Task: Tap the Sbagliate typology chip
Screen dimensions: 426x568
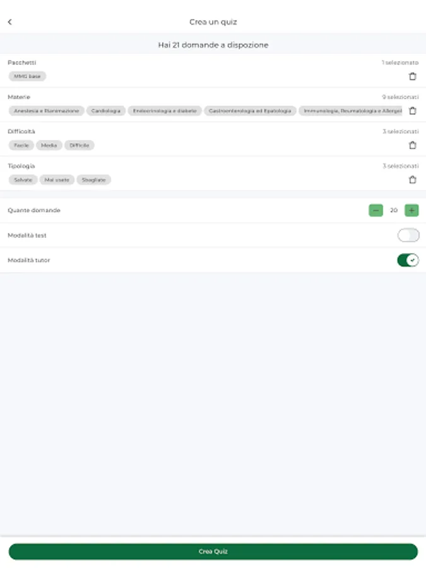Action: coord(93,180)
